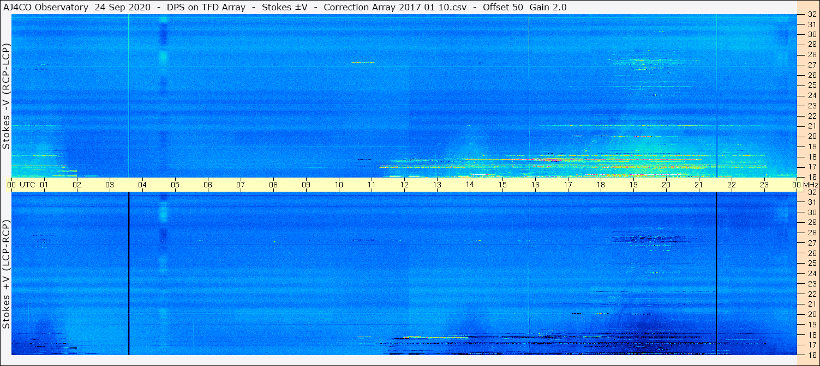This screenshot has height=366, width=820.
Task: Select the 02 hour marker on time axis
Action: point(77,185)
